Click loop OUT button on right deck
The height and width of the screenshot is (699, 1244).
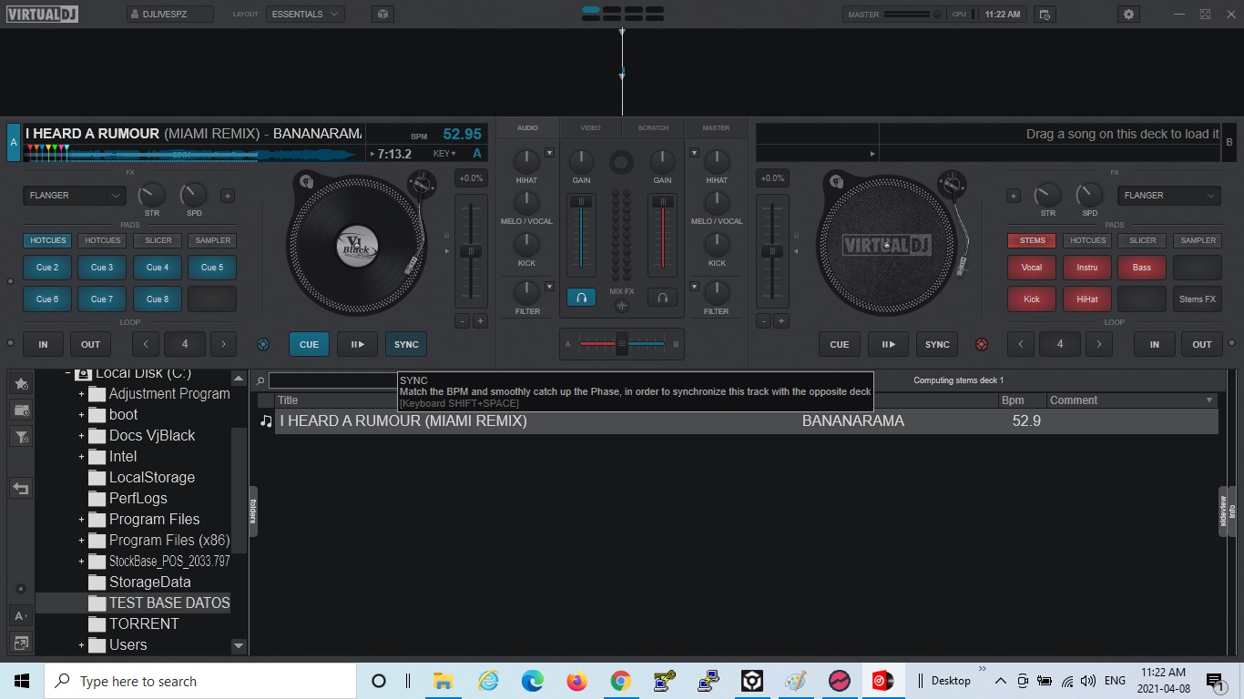pos(1201,344)
